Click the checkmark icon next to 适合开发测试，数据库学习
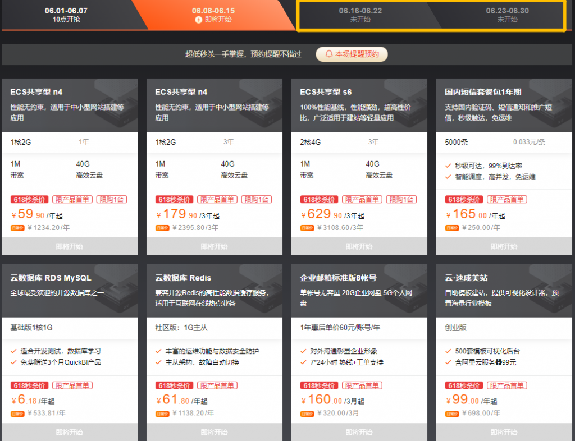Viewport: 575px width, 441px height. click(13, 351)
